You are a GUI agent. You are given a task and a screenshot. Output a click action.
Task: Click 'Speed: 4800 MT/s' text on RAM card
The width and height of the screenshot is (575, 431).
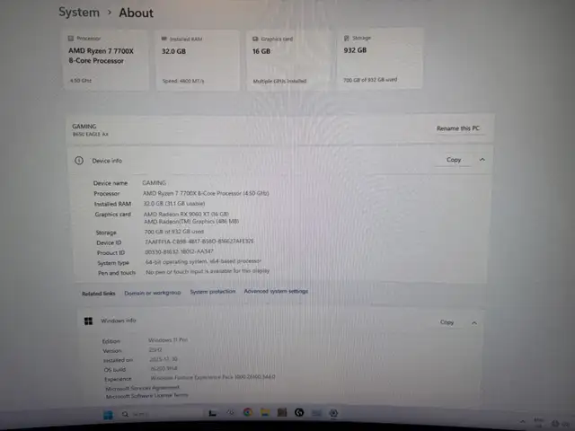pos(183,81)
